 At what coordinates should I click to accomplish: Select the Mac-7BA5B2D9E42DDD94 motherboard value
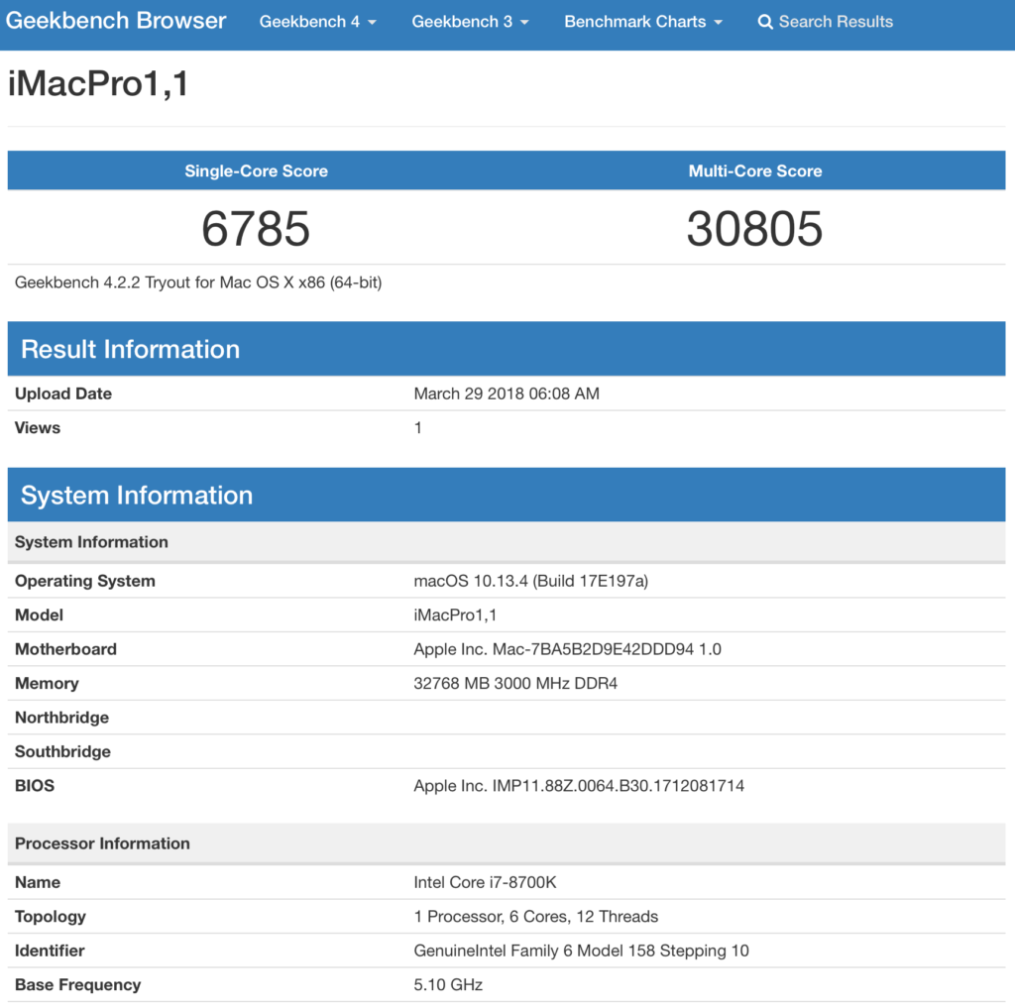(567, 649)
